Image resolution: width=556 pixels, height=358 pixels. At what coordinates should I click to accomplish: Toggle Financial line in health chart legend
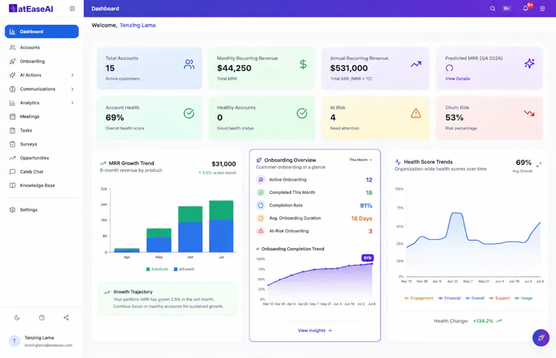(449, 298)
